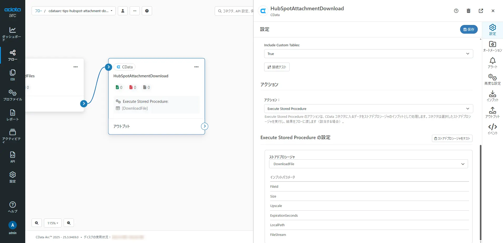The width and height of the screenshot is (503, 243).
Task: Run the 接続テスト connection test
Action: 276,67
